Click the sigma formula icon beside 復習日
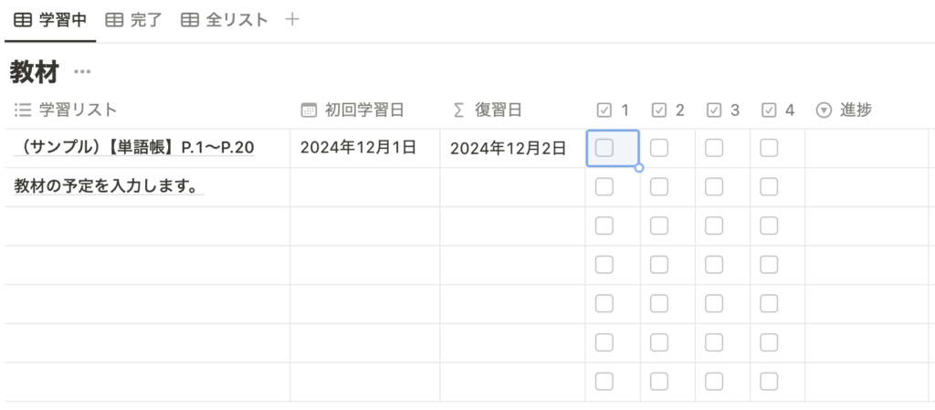The height and width of the screenshot is (410, 935). coord(458,110)
